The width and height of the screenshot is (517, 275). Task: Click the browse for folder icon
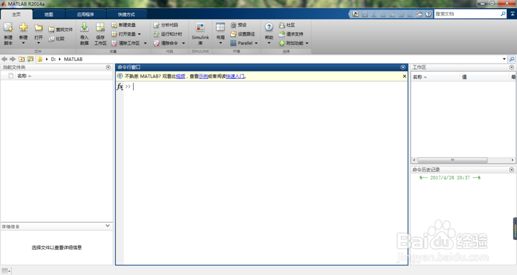point(31,59)
